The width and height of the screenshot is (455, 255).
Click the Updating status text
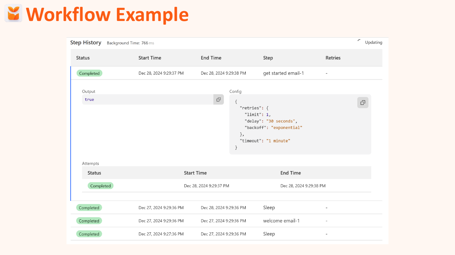[x=374, y=42]
